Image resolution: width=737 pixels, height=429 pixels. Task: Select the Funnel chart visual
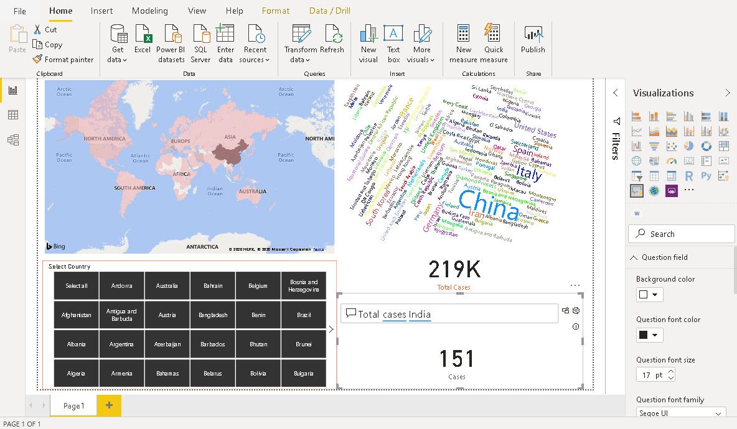(654, 146)
